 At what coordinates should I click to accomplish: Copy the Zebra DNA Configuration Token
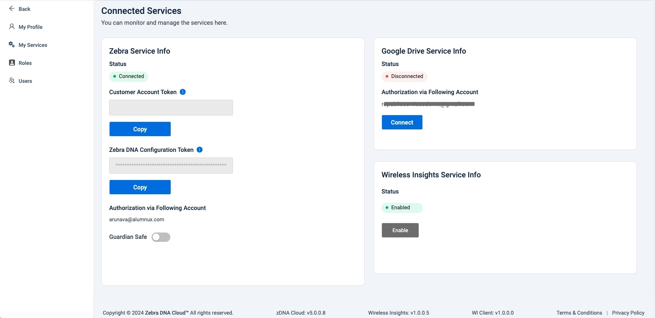click(x=140, y=187)
